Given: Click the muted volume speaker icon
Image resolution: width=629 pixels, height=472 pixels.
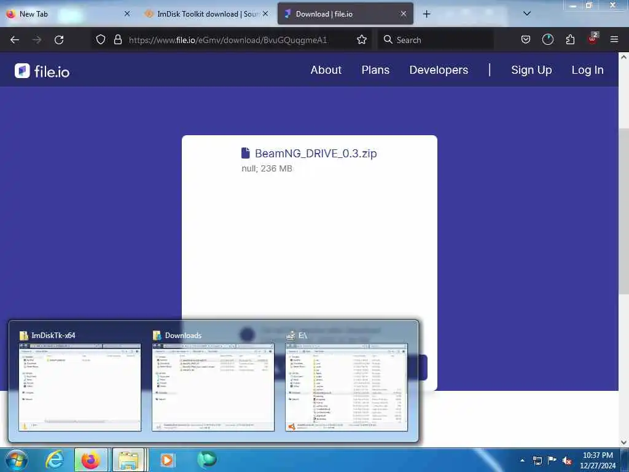Looking at the screenshot, I should (x=567, y=461).
